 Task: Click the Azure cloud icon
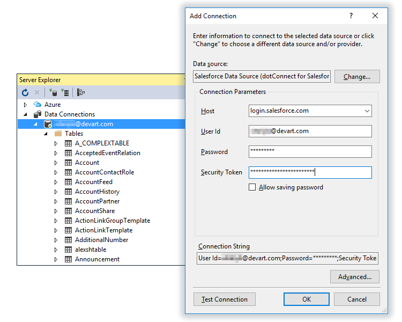click(38, 105)
